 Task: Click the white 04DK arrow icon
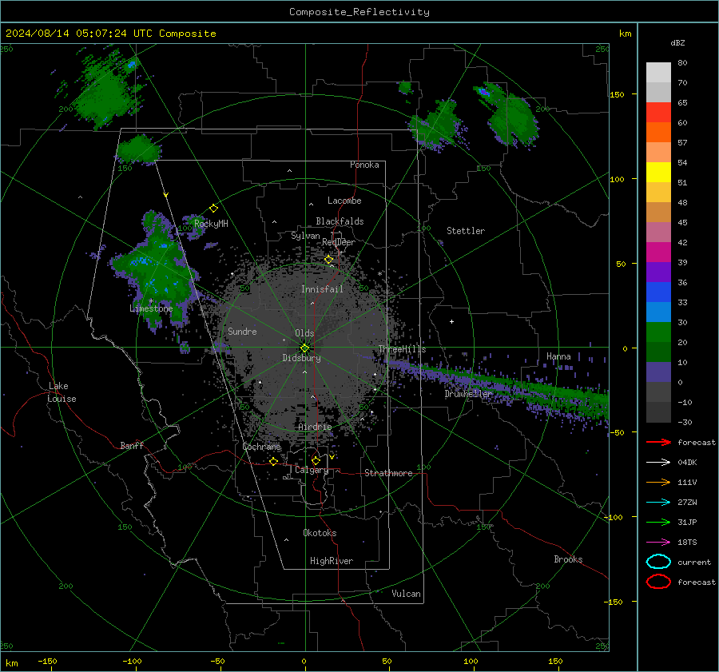pyautogui.click(x=658, y=463)
